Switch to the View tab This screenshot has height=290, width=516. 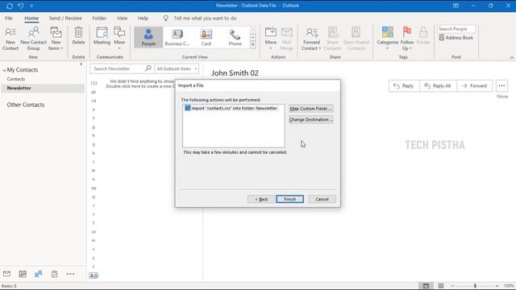(122, 18)
